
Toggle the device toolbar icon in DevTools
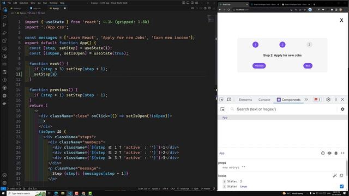229,100
